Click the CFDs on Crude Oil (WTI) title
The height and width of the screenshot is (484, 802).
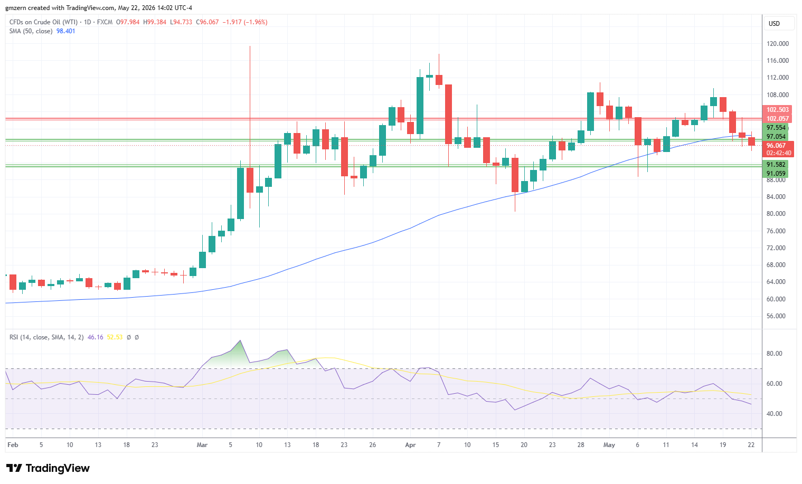(43, 22)
